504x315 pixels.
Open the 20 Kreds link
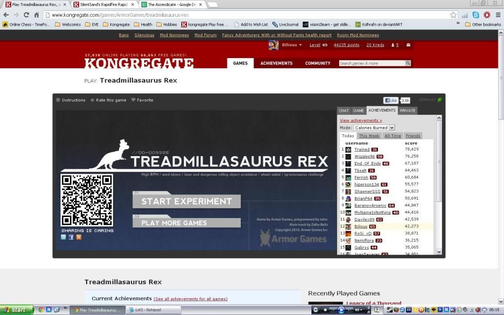click(x=375, y=45)
